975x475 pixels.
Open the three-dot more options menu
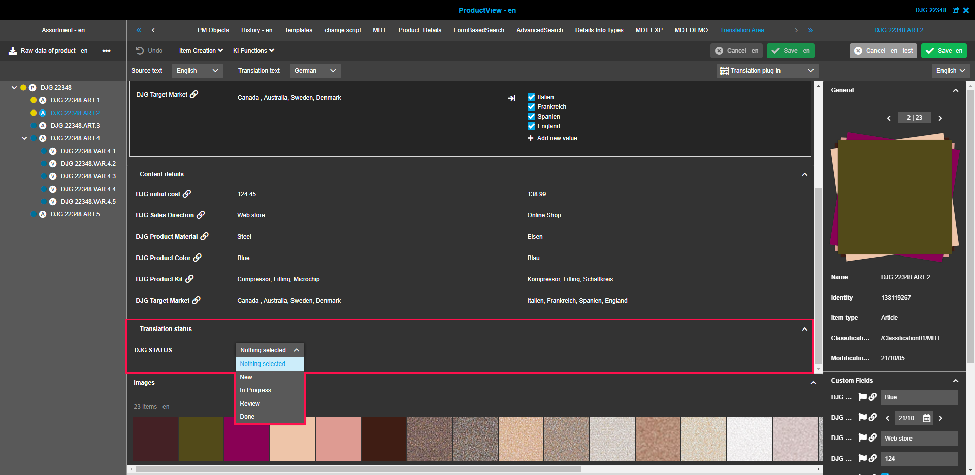tap(106, 51)
